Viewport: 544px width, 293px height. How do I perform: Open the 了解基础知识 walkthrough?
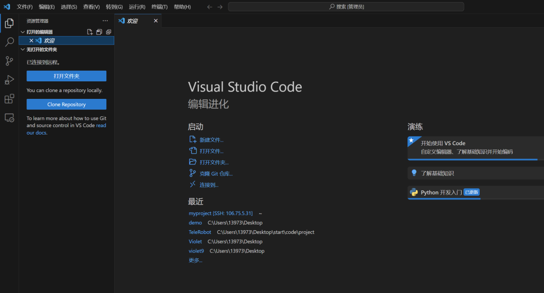click(475, 173)
